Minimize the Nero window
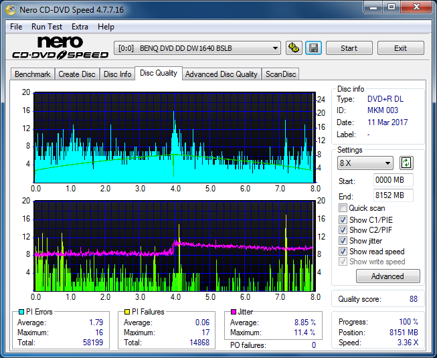437x358 pixels. 373,7
